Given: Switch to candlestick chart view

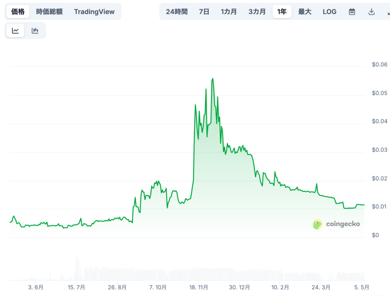Looking at the screenshot, I should click(x=35, y=30).
